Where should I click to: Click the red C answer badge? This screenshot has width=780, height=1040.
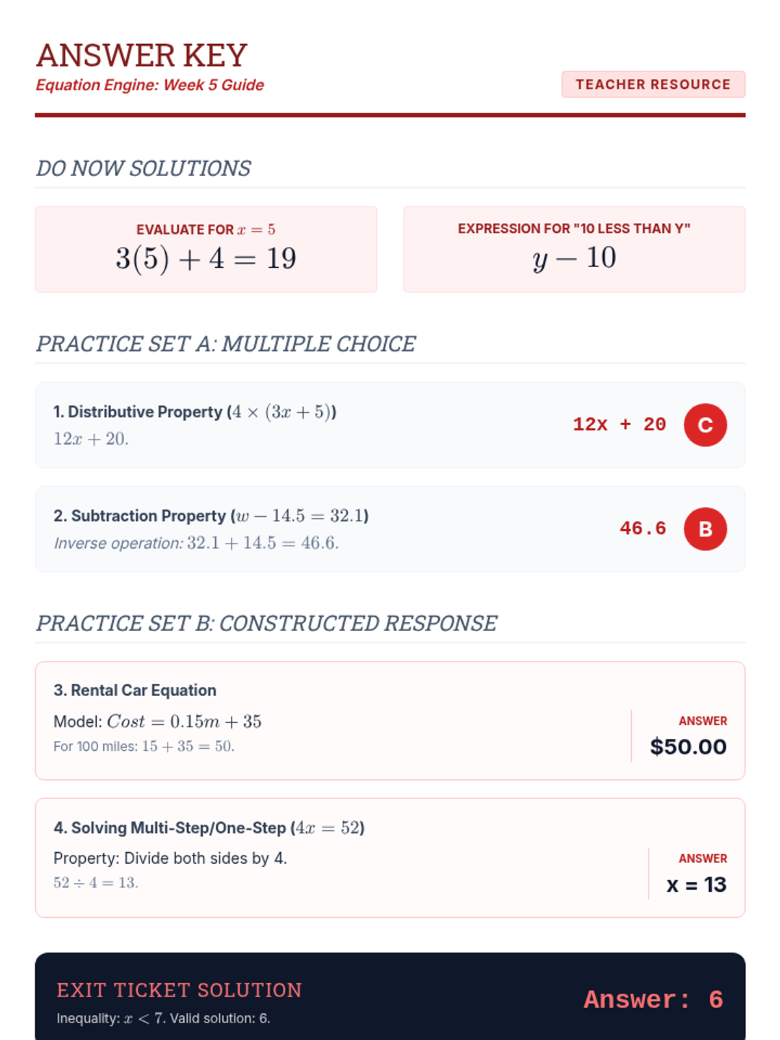[705, 425]
